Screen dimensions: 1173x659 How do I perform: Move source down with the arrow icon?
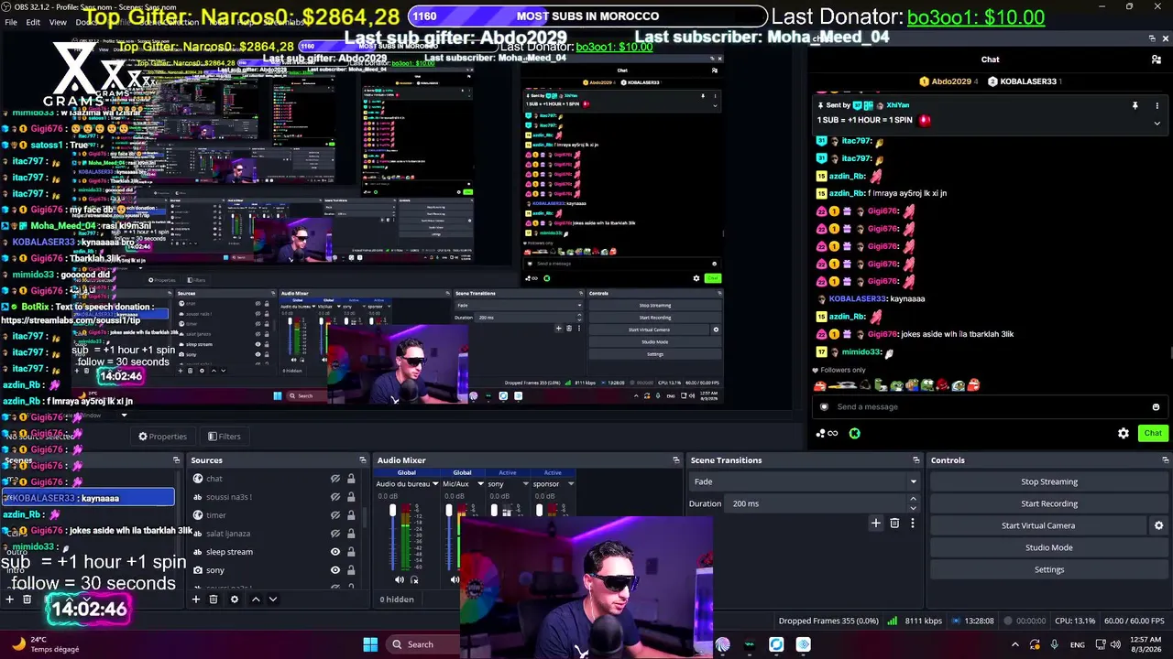click(273, 600)
